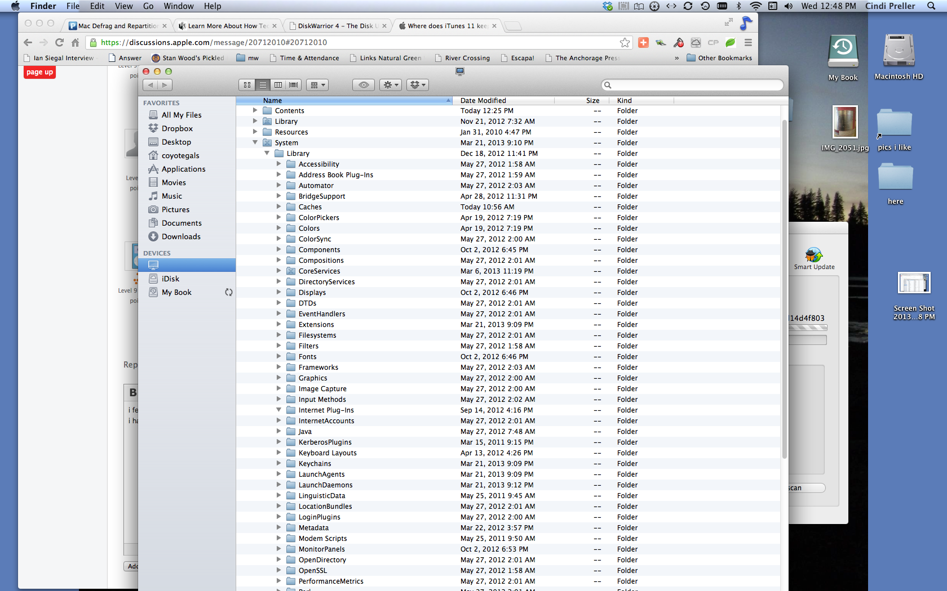
Task: Switch Finder to icon view
Action: pos(247,85)
